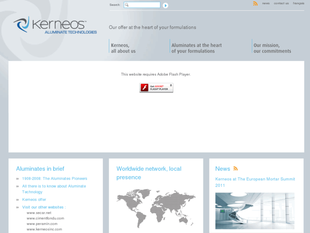
Task: Open the news link in top bar
Action: (x=266, y=3)
